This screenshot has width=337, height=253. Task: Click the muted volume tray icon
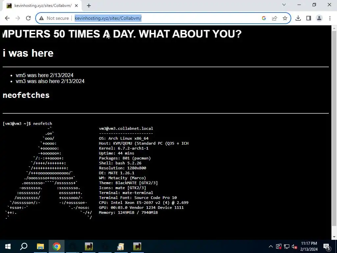click(x=294, y=246)
